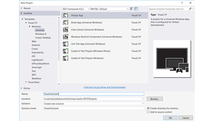Select the Test category
The height and width of the screenshot is (121, 214).
[x=34, y=71]
